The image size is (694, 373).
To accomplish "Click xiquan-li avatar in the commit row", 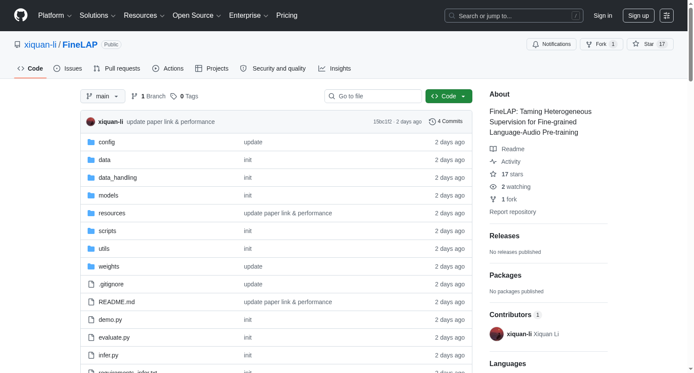I will click(x=91, y=122).
